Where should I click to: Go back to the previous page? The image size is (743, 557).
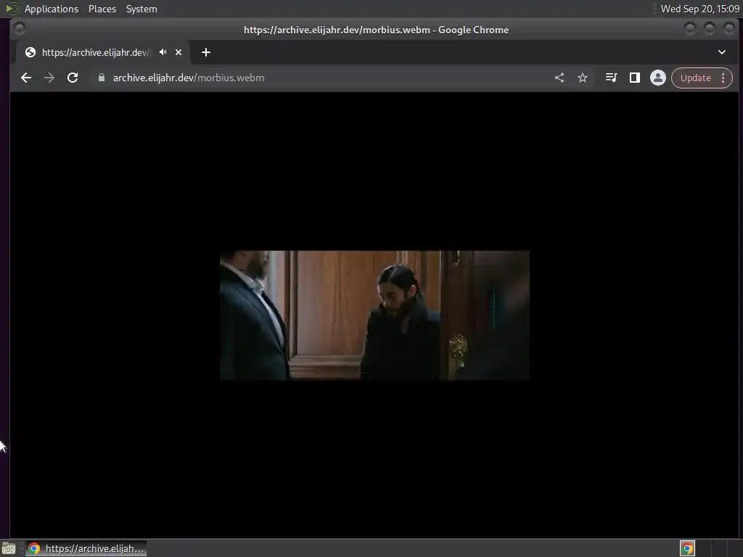click(x=26, y=78)
